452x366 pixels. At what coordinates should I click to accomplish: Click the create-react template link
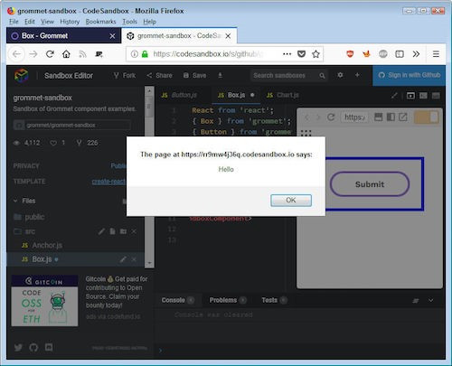point(108,182)
